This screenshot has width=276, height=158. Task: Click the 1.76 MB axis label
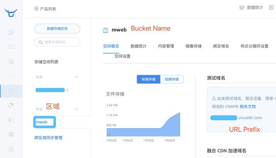[x=112, y=115]
